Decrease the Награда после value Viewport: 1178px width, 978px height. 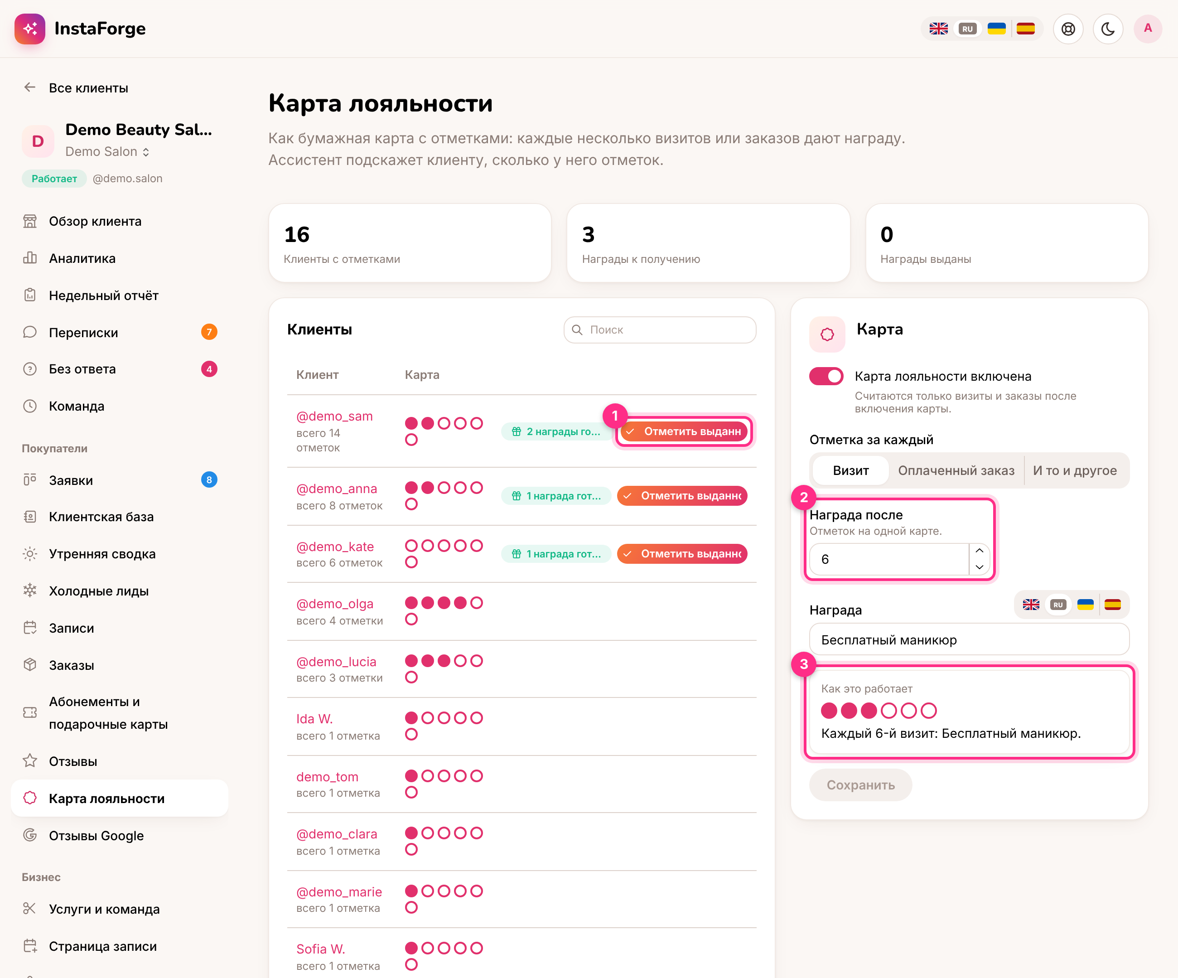[x=980, y=566]
